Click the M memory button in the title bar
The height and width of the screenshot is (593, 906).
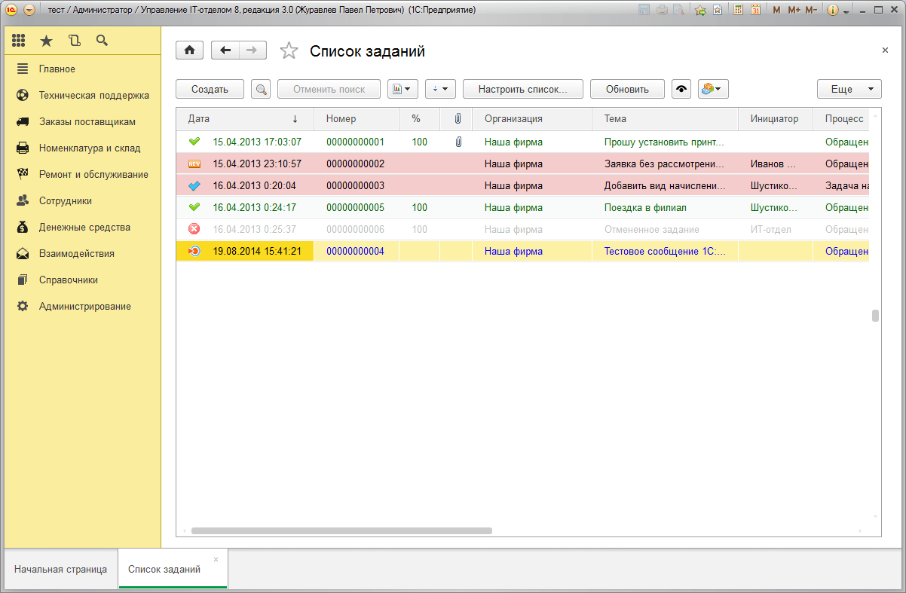click(776, 10)
